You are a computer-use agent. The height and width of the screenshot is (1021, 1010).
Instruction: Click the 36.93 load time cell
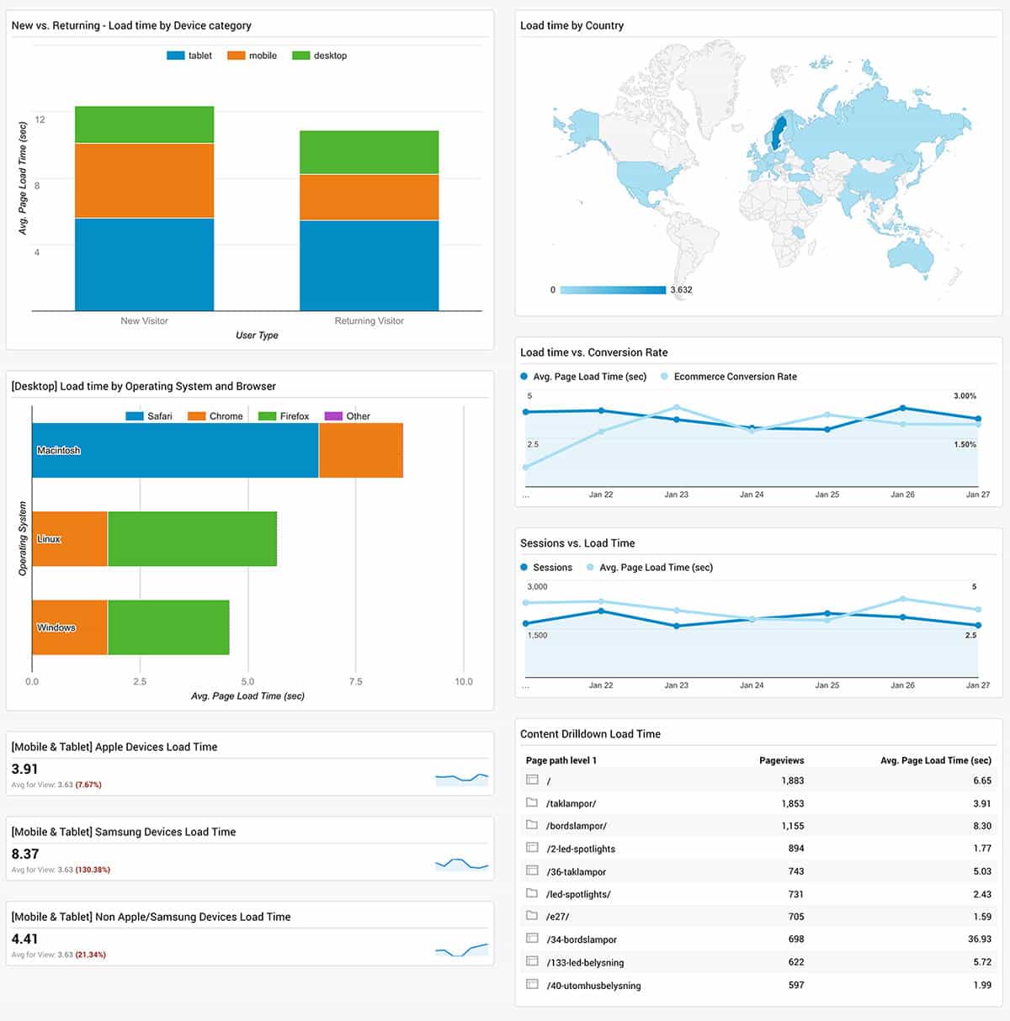980,939
